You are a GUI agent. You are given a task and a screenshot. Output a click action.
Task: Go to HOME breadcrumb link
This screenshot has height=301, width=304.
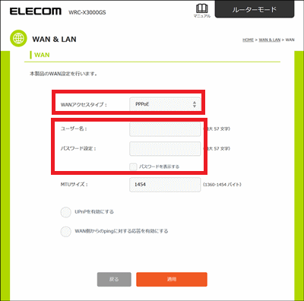pyautogui.click(x=248, y=40)
